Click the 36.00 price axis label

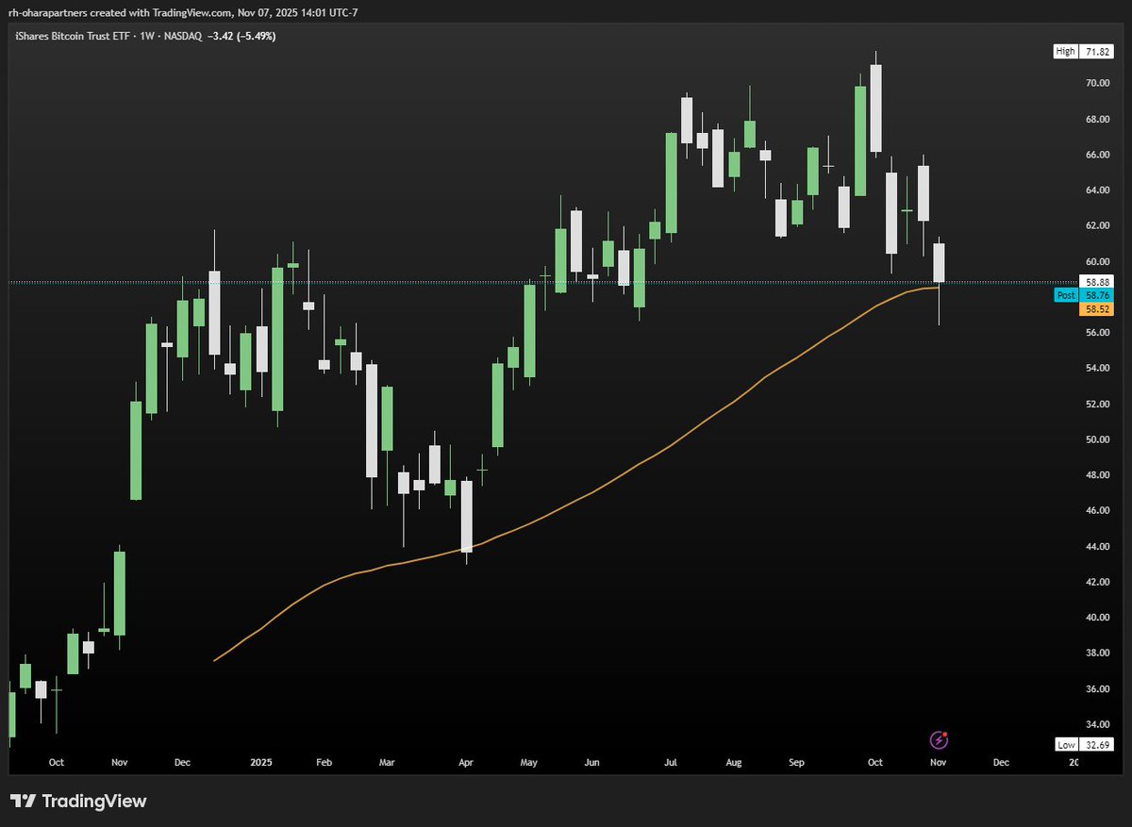click(1096, 688)
